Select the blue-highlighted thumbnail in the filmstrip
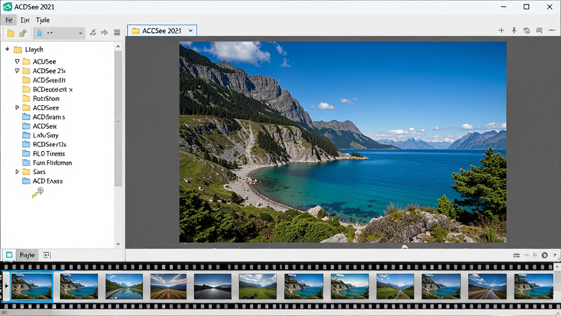This screenshot has width=561, height=316. (x=31, y=286)
